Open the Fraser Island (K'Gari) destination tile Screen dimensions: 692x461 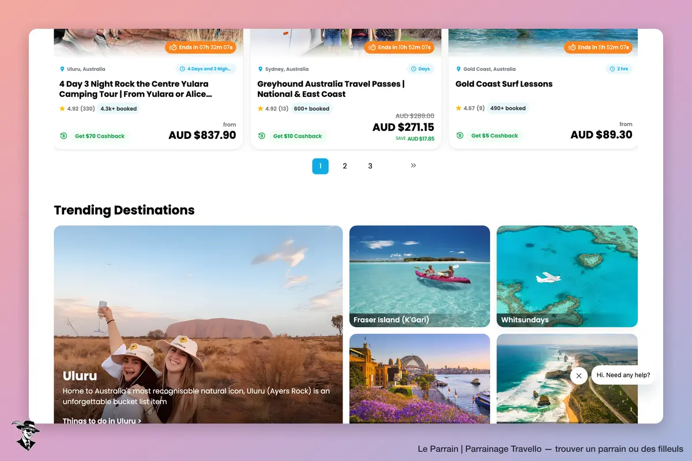(x=420, y=276)
